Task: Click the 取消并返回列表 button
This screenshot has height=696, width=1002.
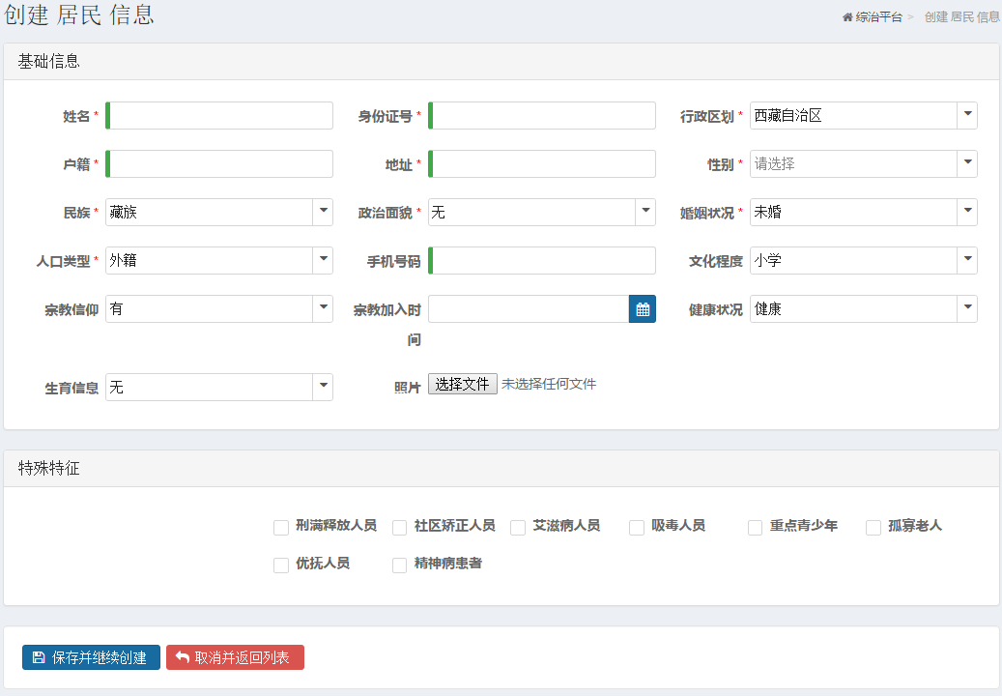Action: pyautogui.click(x=235, y=657)
